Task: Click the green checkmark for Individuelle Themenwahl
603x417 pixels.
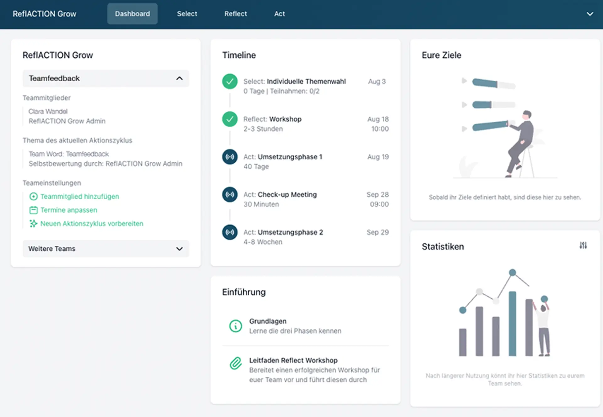Action: click(230, 82)
